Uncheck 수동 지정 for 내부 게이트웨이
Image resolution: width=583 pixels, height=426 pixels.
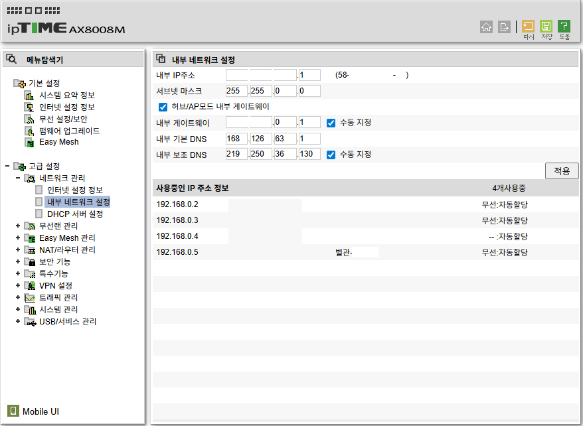(331, 123)
